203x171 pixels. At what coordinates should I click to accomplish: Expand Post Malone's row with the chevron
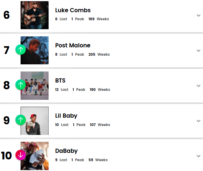[199, 51]
